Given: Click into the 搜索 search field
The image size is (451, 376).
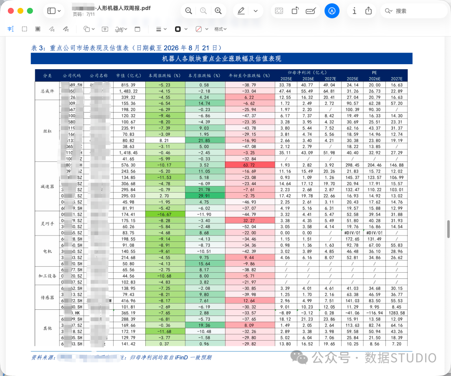Looking at the screenshot, I should coord(414,11).
